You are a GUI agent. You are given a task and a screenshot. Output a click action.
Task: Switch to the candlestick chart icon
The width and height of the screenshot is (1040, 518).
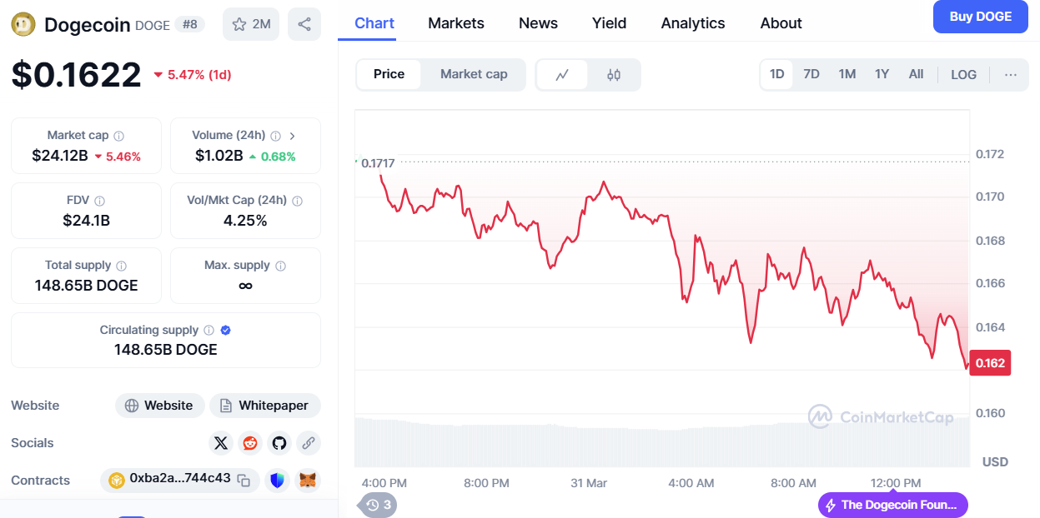click(614, 75)
